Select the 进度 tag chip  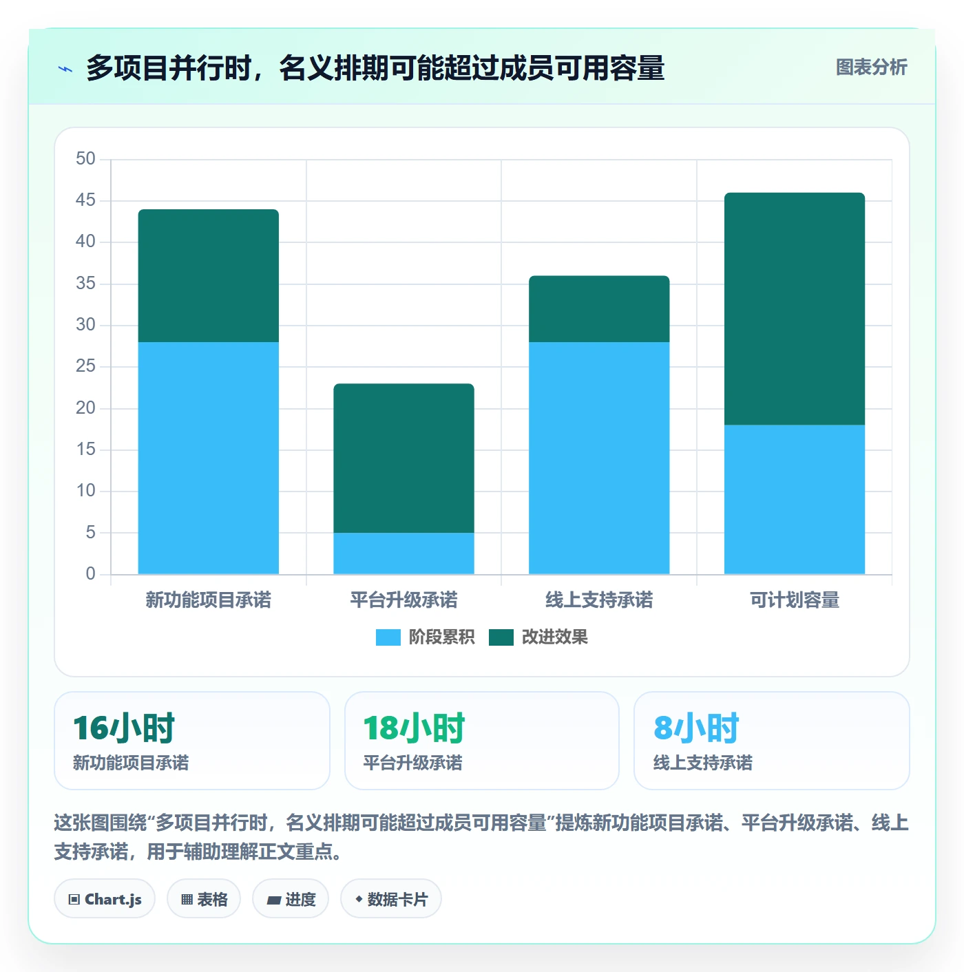tap(291, 899)
